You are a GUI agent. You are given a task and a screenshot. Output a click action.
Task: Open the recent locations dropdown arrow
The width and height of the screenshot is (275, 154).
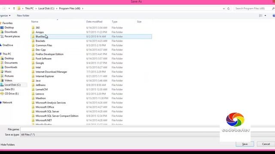point(9,9)
